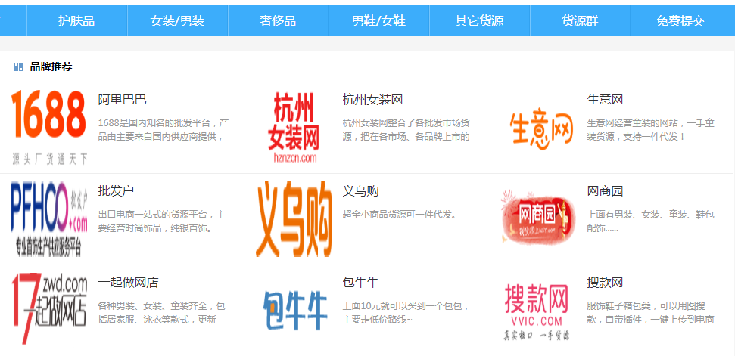Click description starting 杭州女装网整合了各批发市场
The height and width of the screenshot is (356, 735).
coord(406,130)
